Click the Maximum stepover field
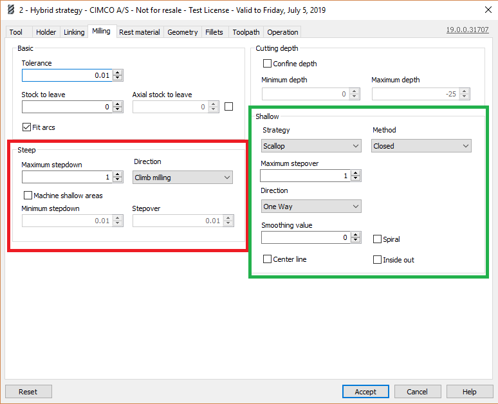The height and width of the screenshot is (404, 498). tap(305, 176)
